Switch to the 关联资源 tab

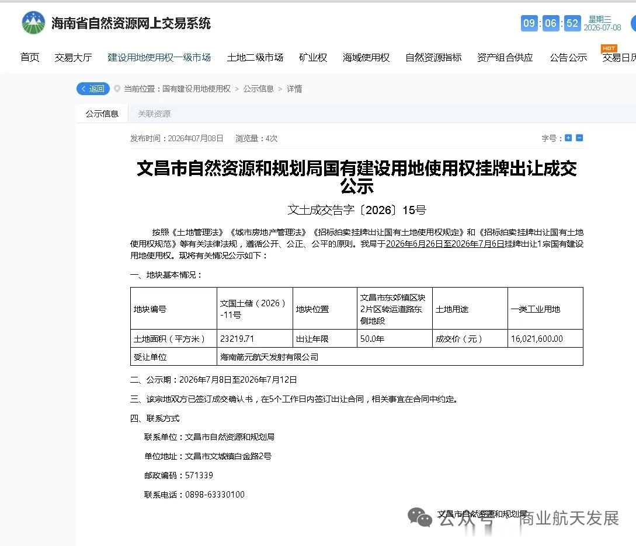coord(154,114)
